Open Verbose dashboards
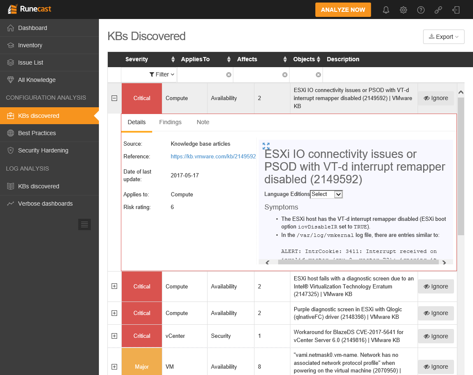The width and height of the screenshot is (473, 375). [49, 204]
